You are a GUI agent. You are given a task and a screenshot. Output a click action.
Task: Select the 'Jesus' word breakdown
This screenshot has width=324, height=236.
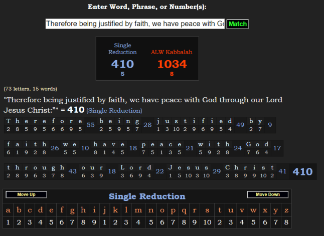[189, 171]
